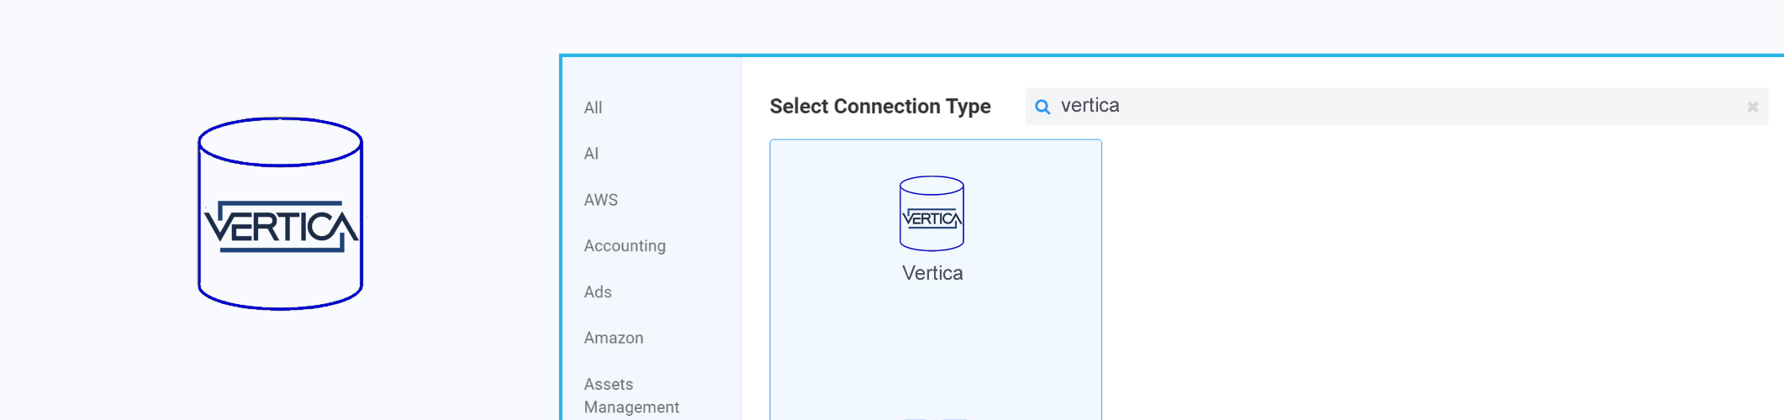Open the Accounting category

[x=625, y=246]
